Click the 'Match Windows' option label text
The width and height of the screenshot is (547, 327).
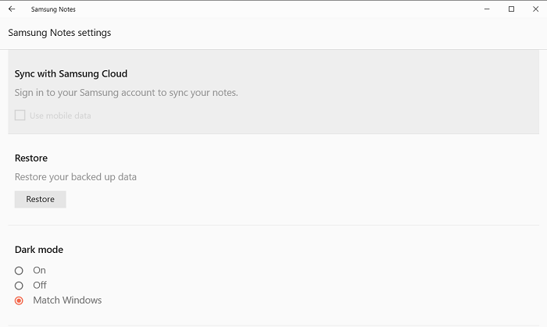click(67, 300)
